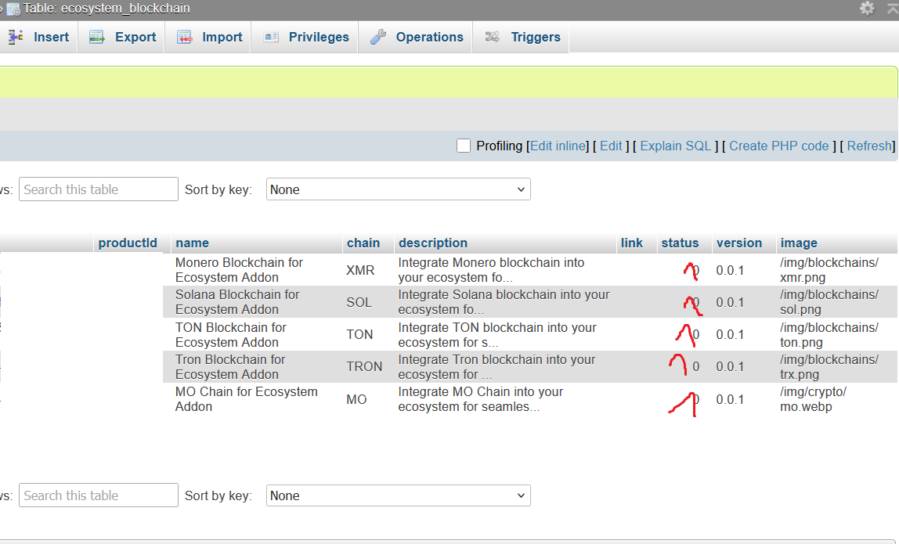Image resolution: width=899 pixels, height=544 pixels.
Task: Click the Triggers tab icon
Action: 493,37
